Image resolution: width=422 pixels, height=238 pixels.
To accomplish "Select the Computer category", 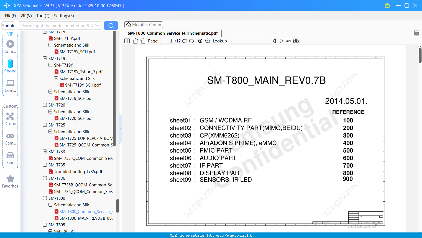I will pos(10,86).
